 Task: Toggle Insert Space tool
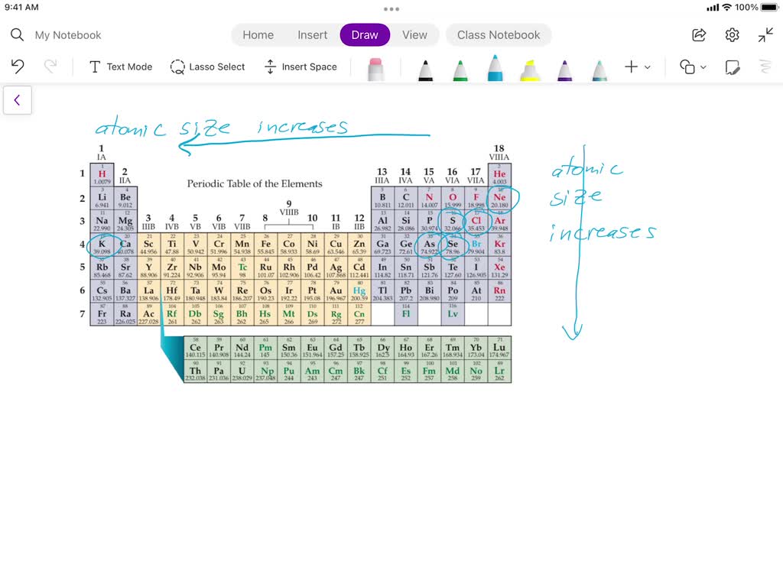pos(300,66)
